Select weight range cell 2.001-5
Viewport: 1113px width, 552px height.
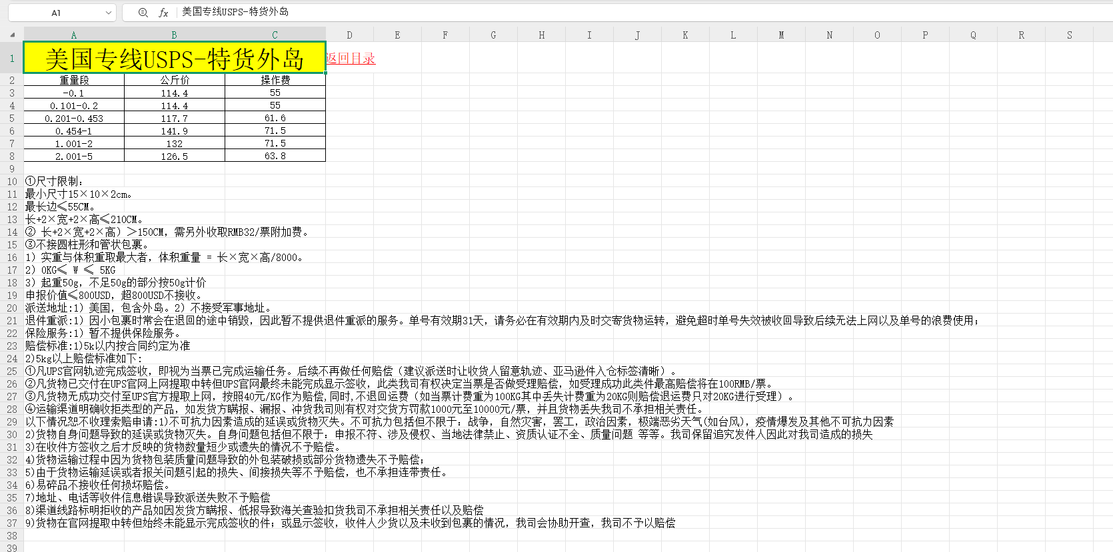click(x=74, y=156)
